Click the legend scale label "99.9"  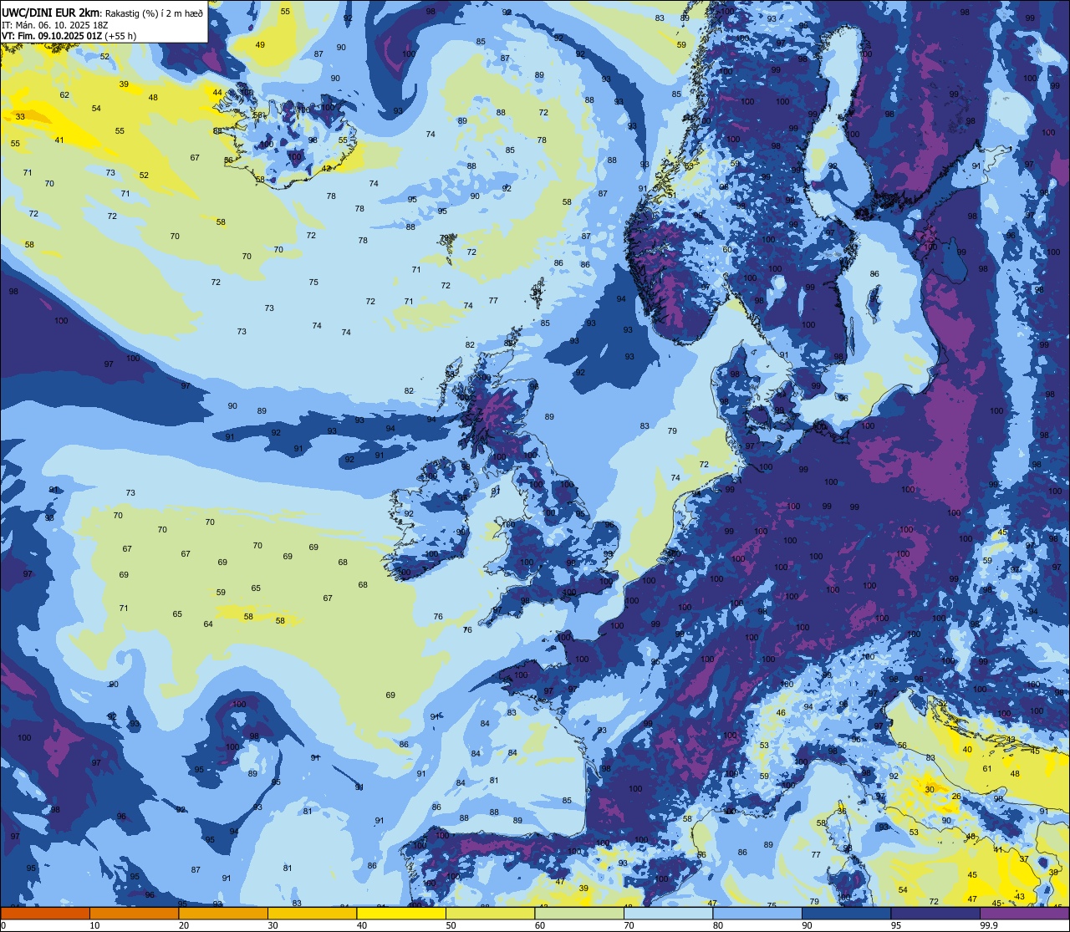(990, 925)
